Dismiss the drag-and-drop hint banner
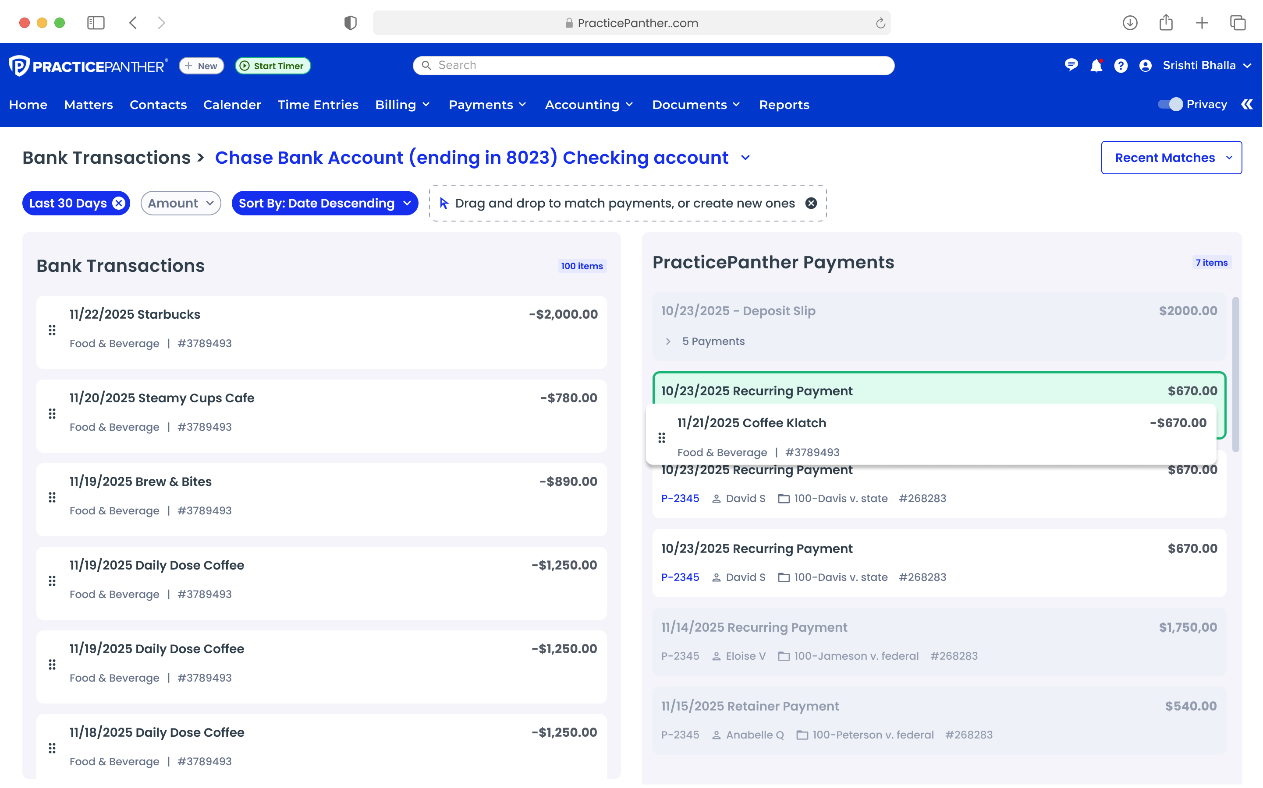 pyautogui.click(x=811, y=203)
